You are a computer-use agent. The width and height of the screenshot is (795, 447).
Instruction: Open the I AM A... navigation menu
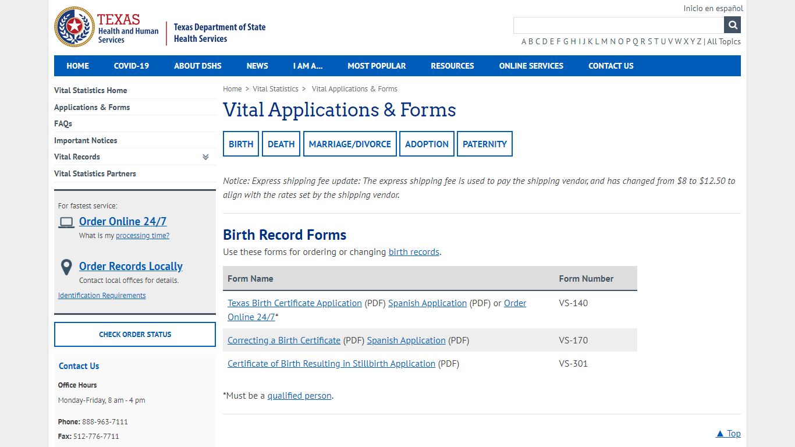pos(307,66)
